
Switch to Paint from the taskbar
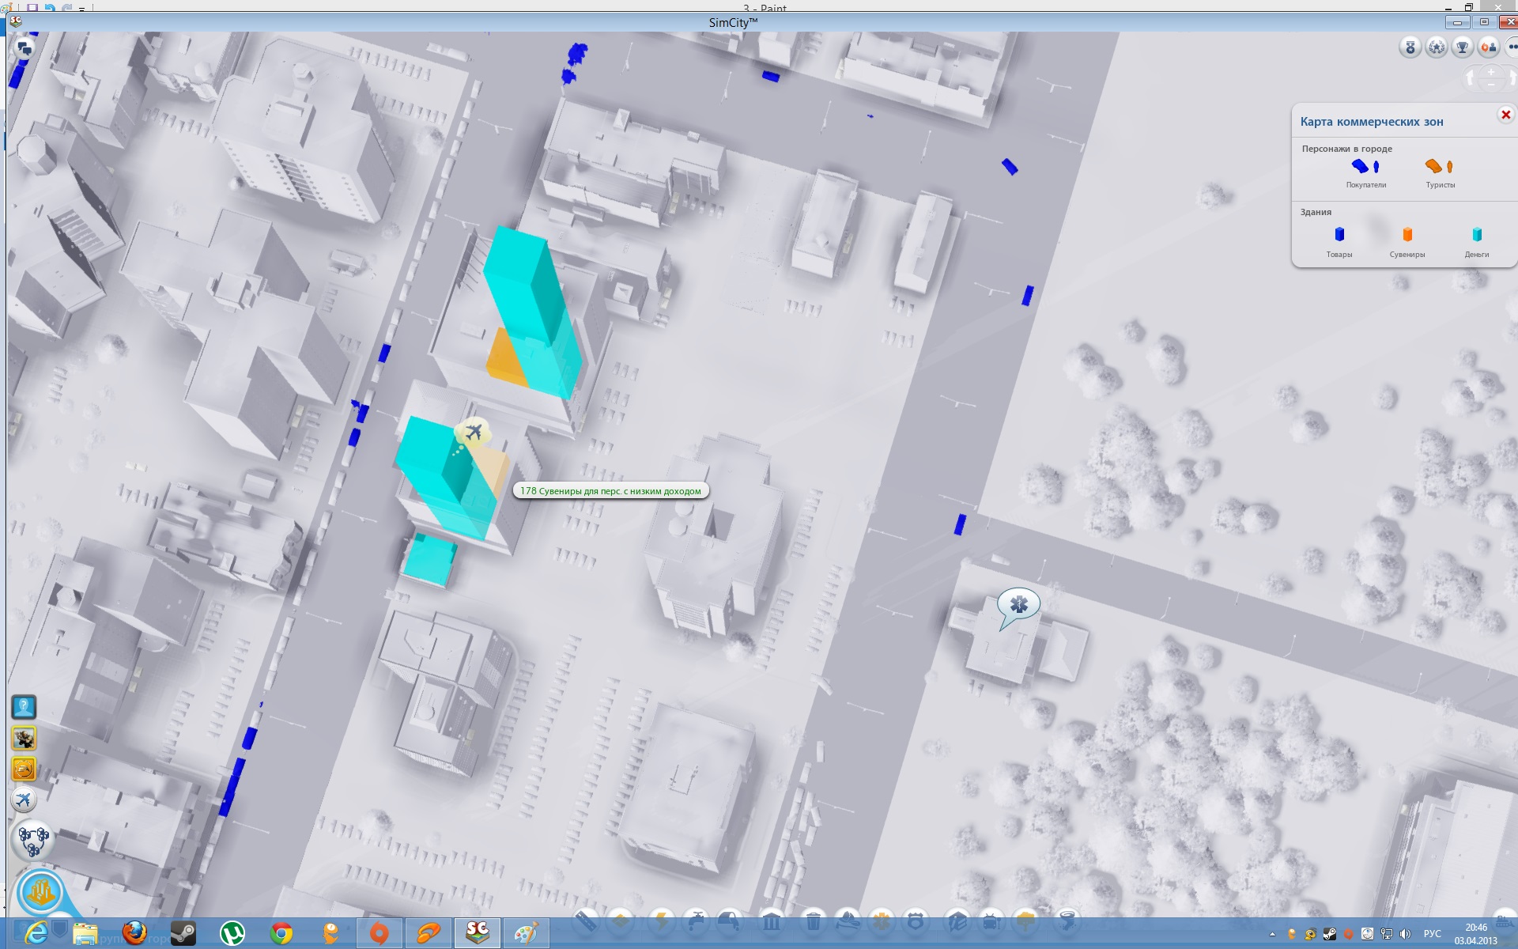coord(527,934)
